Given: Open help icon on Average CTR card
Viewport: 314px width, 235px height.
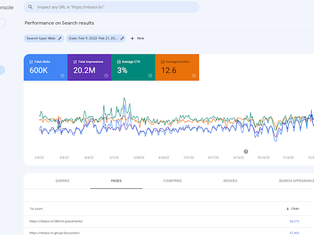Looking at the screenshot, I should point(150,76).
